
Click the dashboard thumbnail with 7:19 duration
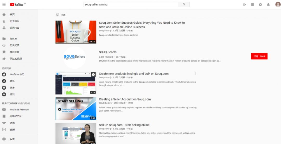tap(76, 83)
